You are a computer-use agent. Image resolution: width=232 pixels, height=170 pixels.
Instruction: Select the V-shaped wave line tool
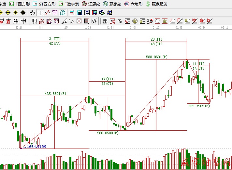(x=72, y=21)
